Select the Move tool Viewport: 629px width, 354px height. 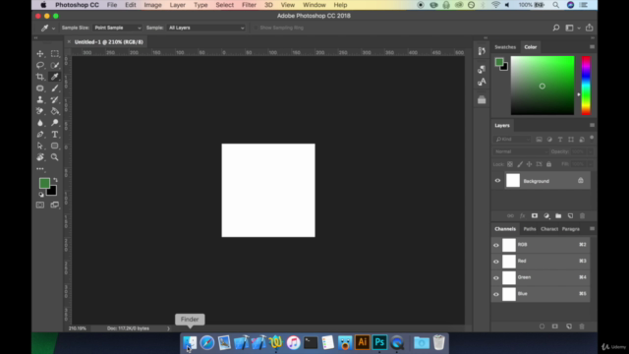pos(40,53)
